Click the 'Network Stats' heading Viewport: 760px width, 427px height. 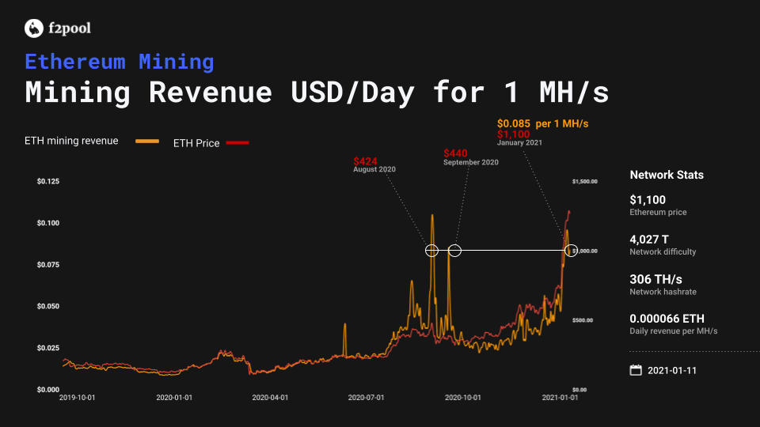667,175
